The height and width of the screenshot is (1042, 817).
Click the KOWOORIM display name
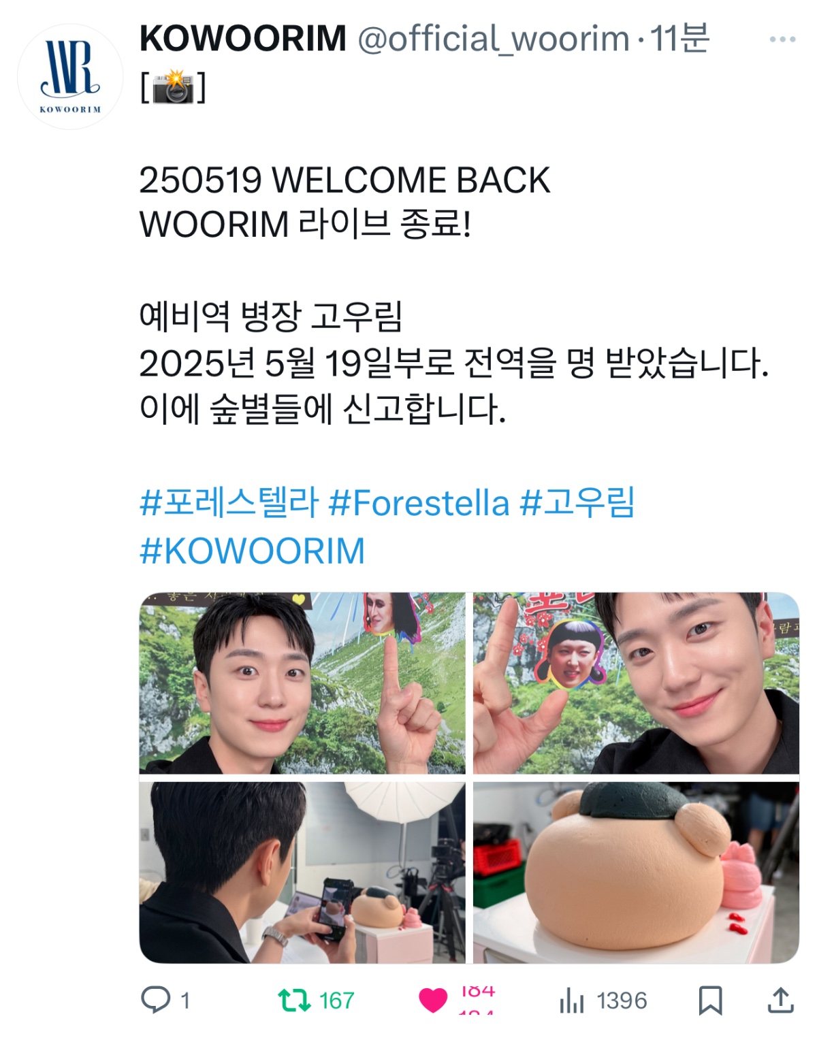click(x=243, y=38)
